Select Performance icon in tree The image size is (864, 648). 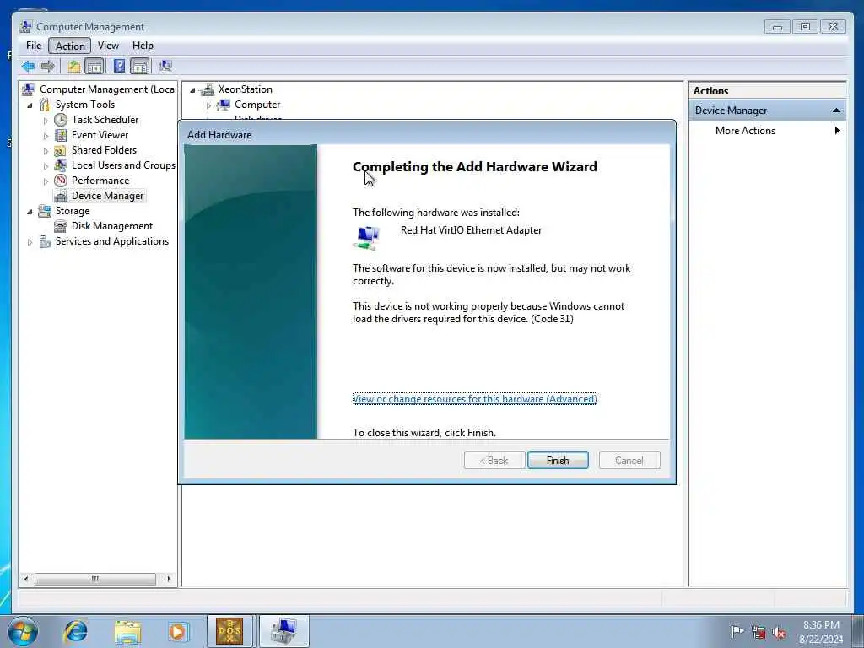[61, 181]
